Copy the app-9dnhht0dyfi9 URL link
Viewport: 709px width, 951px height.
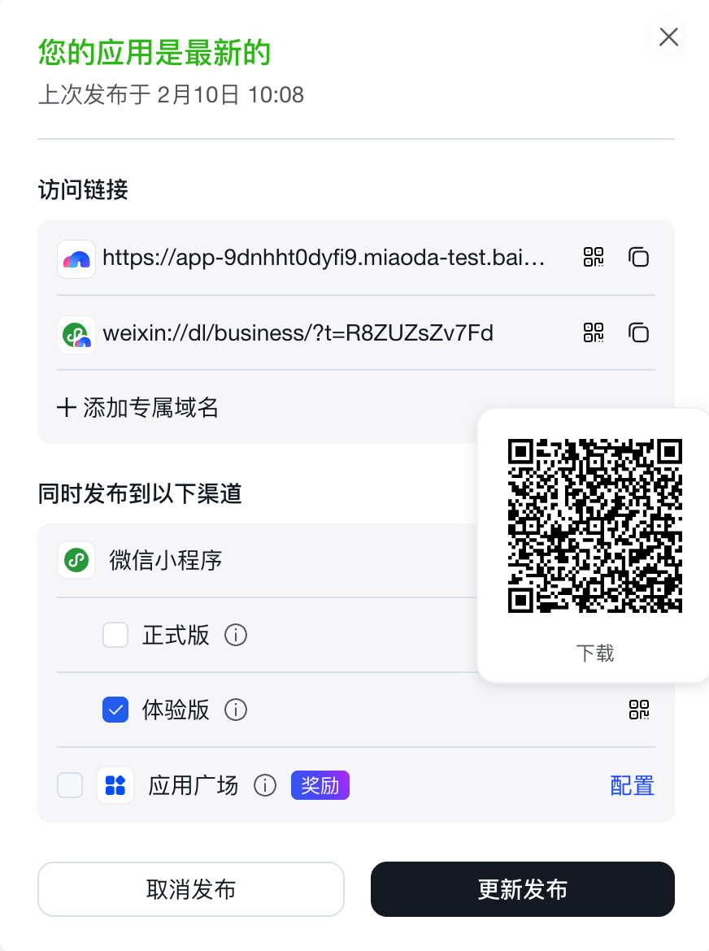tap(638, 257)
